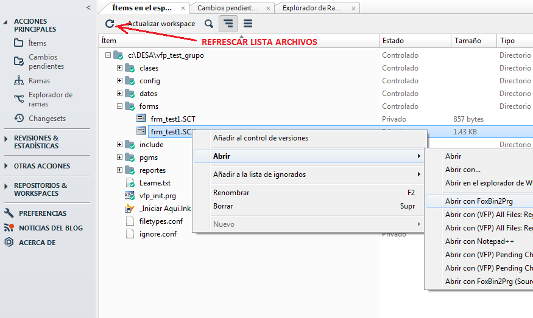The width and height of the screenshot is (533, 318).
Task: Open Preferencias wrench item
Action: tap(43, 213)
